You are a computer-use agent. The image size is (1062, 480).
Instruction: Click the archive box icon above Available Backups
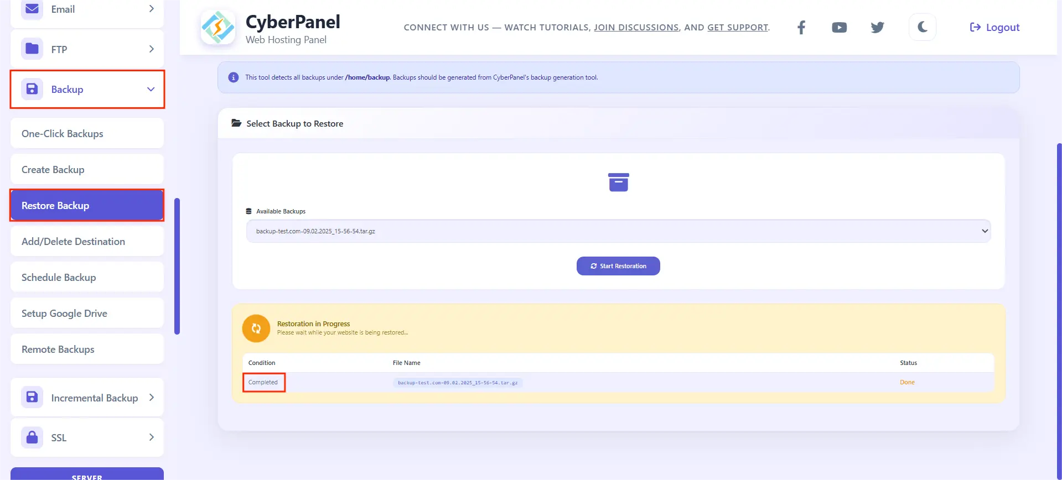(618, 182)
